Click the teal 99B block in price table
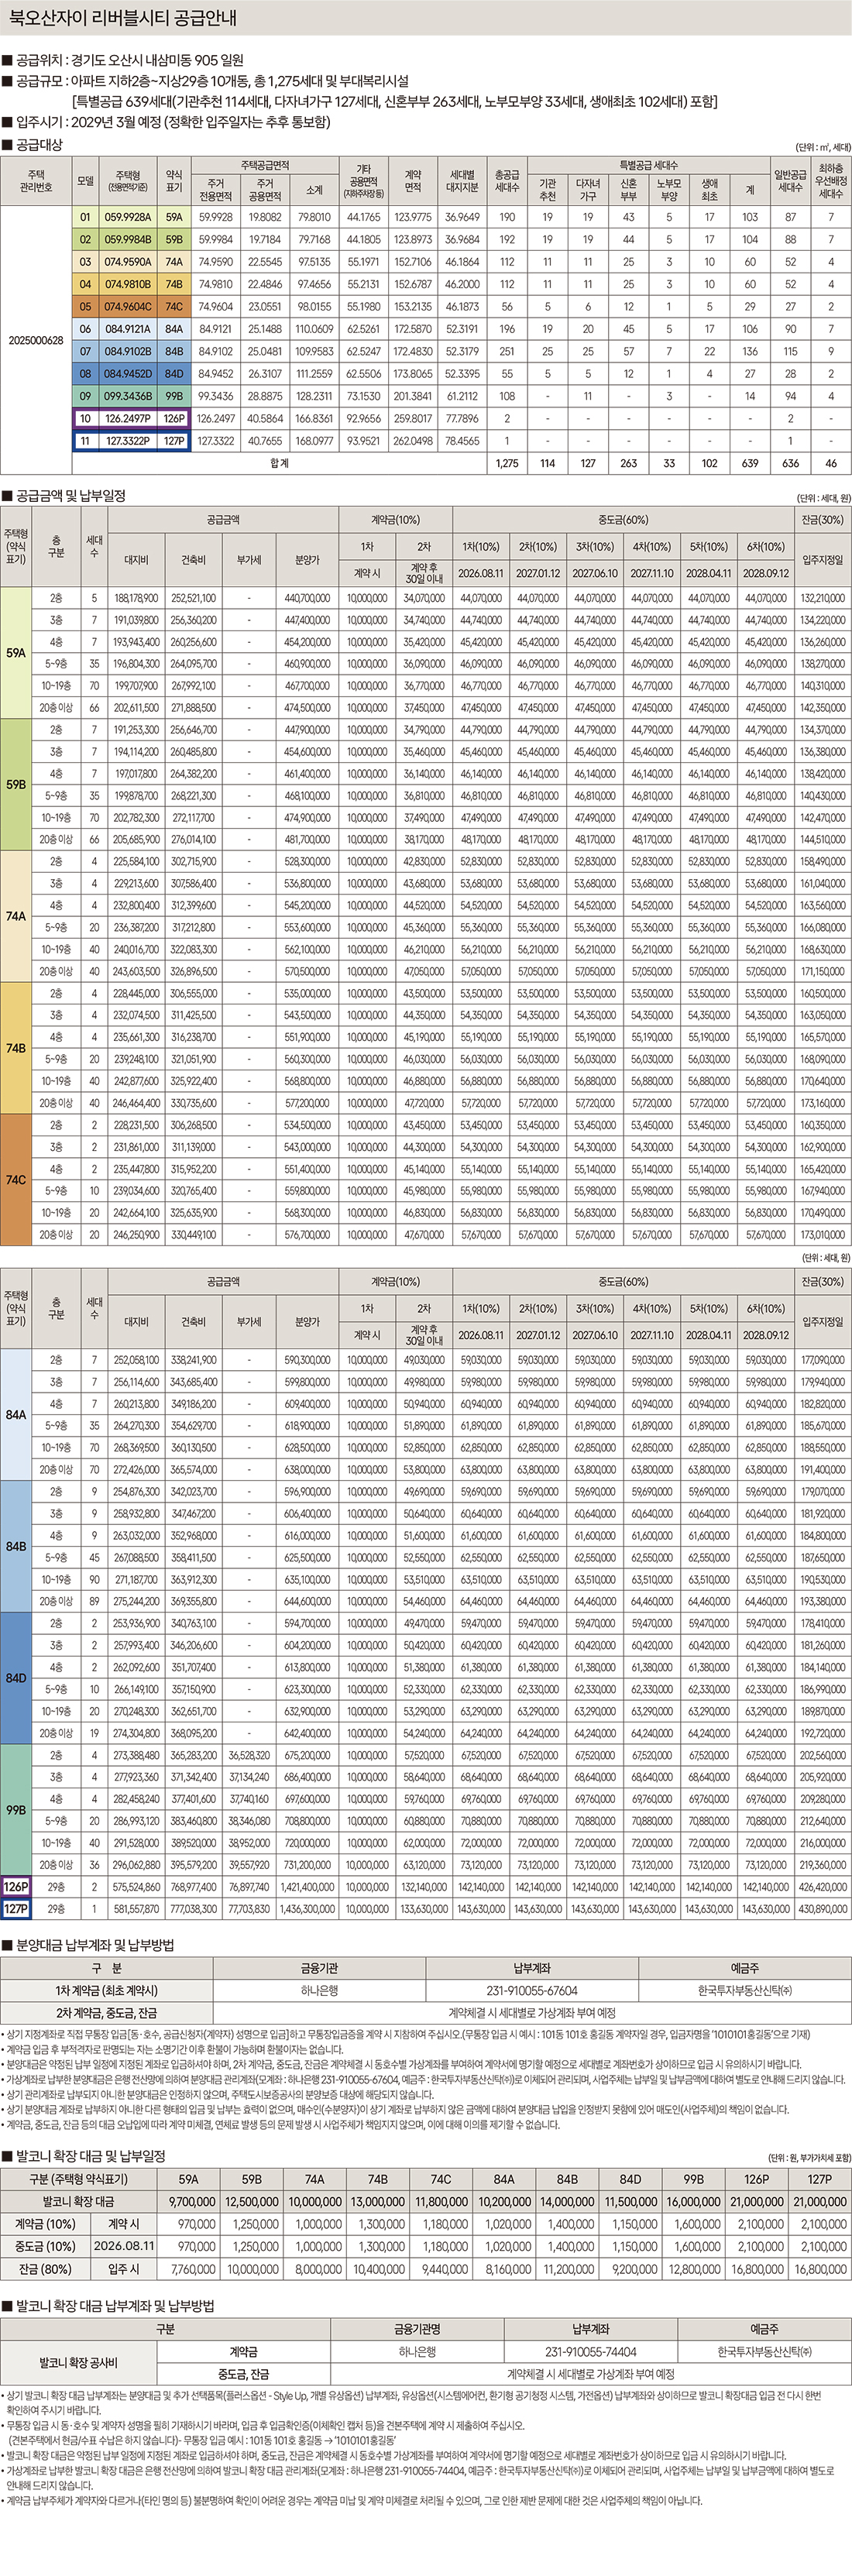 pos(16,1810)
